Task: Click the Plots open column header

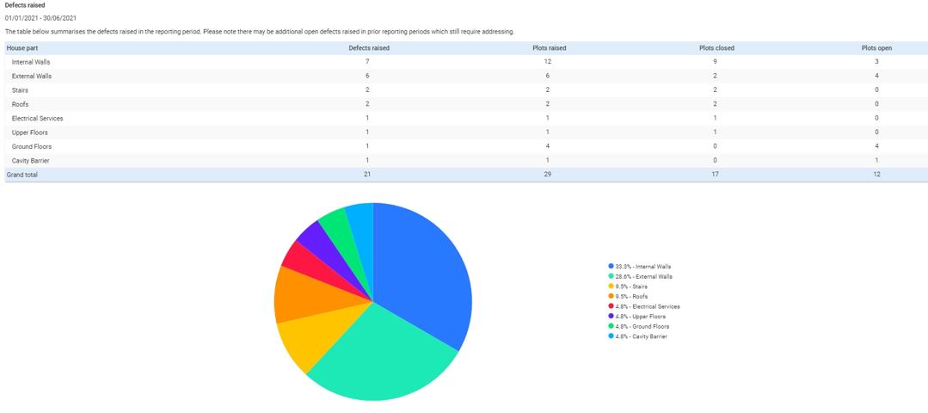Action: tap(876, 48)
